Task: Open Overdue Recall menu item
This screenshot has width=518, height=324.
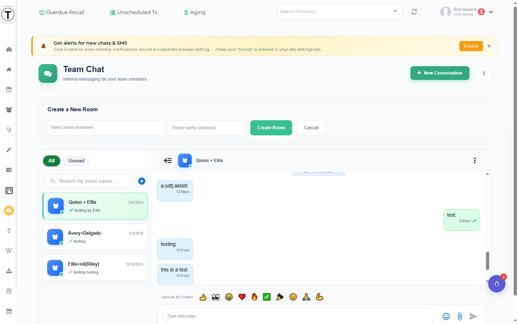Action: pyautogui.click(x=62, y=12)
